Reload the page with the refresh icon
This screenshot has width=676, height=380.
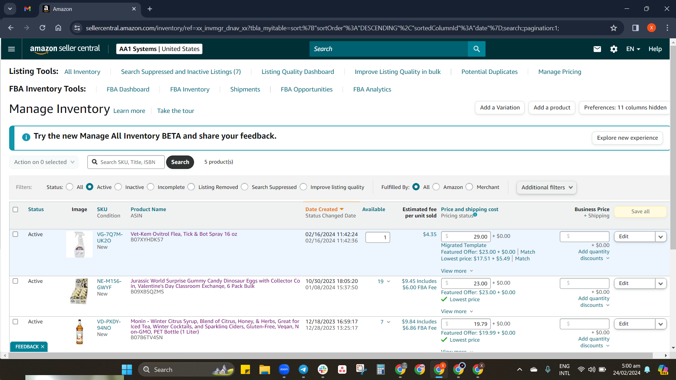point(42,28)
